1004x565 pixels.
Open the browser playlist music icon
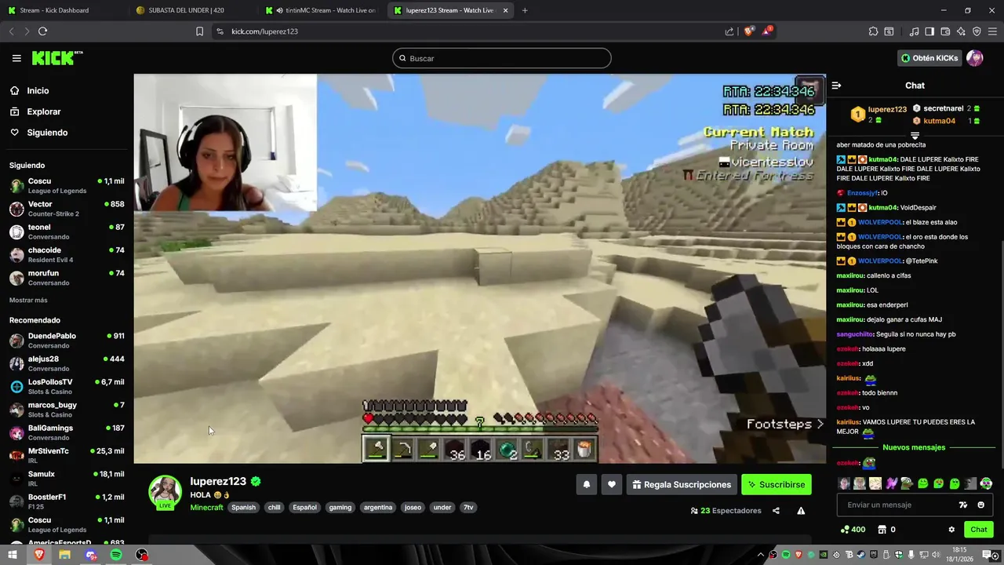click(914, 31)
